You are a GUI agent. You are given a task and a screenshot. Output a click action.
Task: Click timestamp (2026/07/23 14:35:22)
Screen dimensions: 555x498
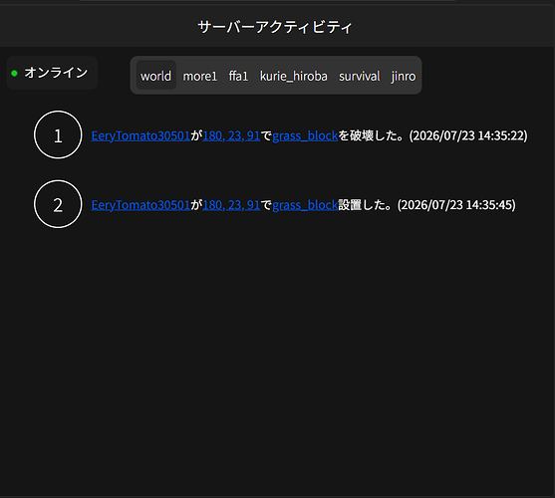coord(468,135)
